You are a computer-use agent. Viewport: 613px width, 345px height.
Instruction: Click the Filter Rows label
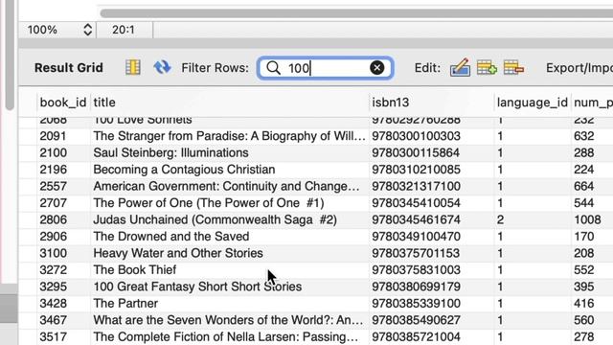coord(215,68)
